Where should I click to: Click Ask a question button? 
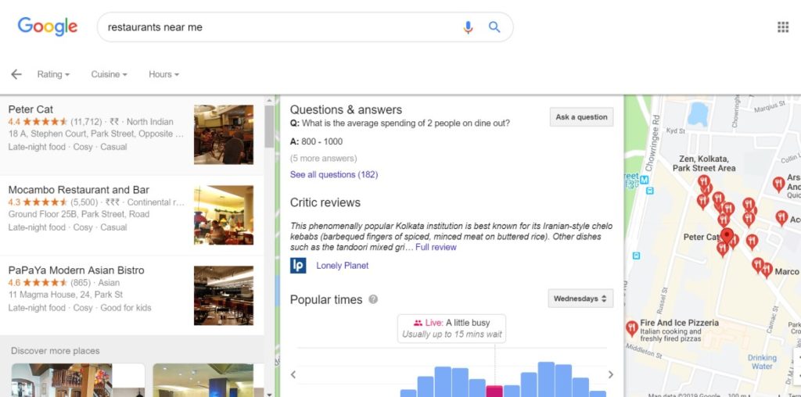coord(581,117)
